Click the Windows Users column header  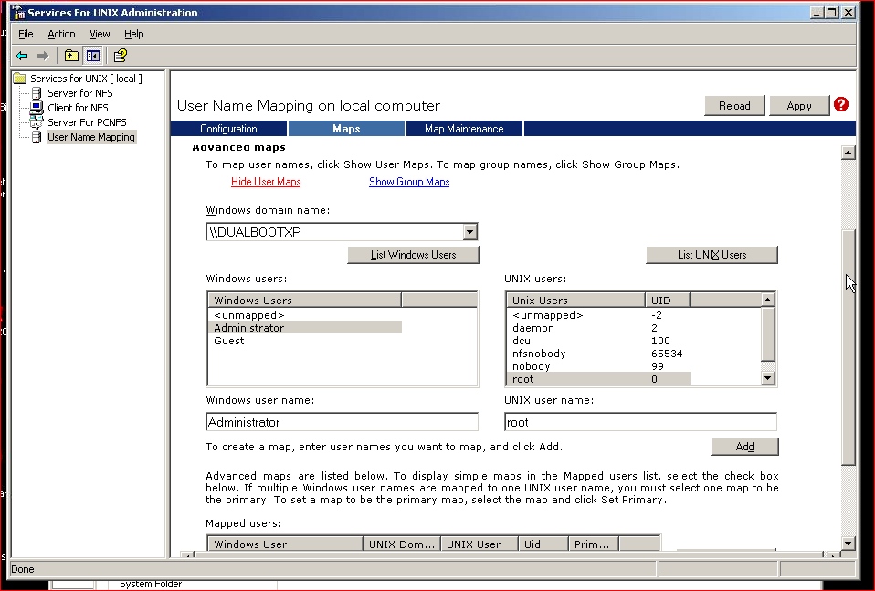point(305,301)
